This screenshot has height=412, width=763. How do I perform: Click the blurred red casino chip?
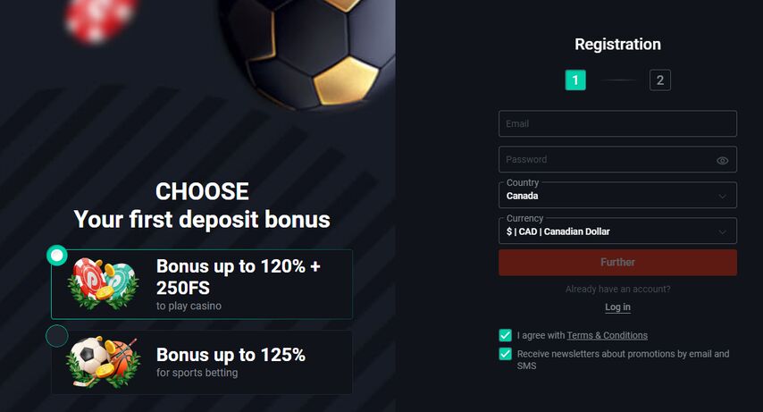(x=99, y=20)
